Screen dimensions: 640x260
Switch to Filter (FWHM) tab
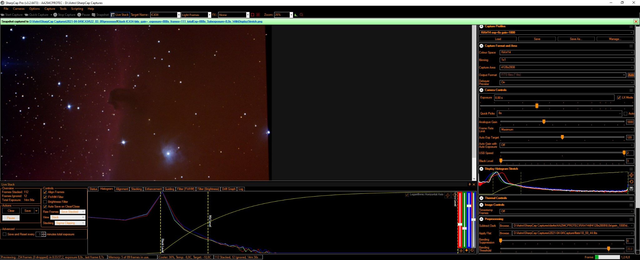point(186,189)
